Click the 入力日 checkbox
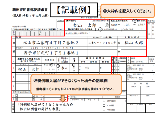This screenshot has width=164, height=114. coord(40,30)
